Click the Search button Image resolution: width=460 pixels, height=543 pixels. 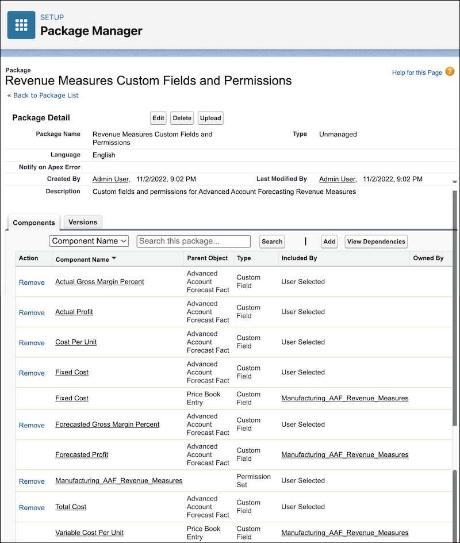coord(272,242)
